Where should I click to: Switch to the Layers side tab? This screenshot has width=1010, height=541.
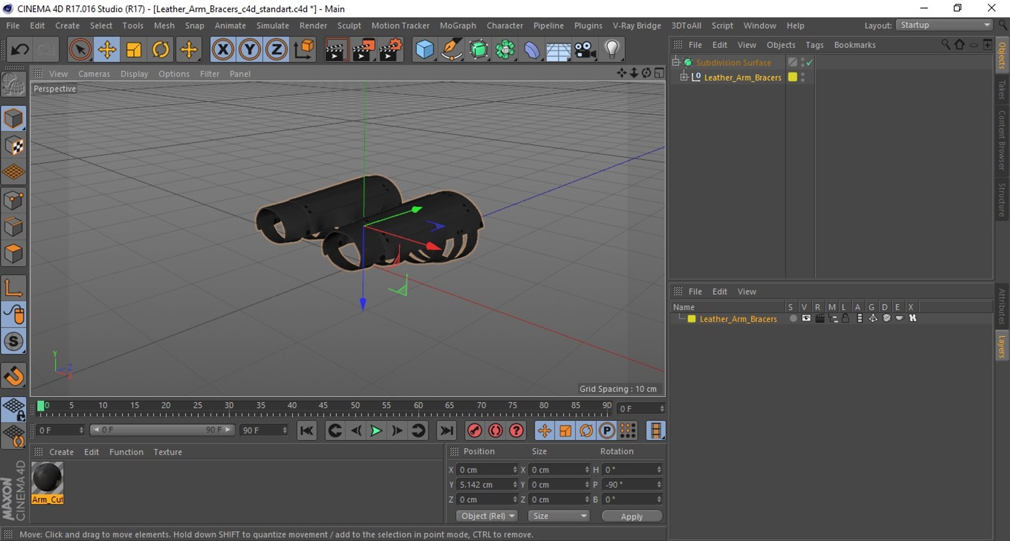[1002, 346]
